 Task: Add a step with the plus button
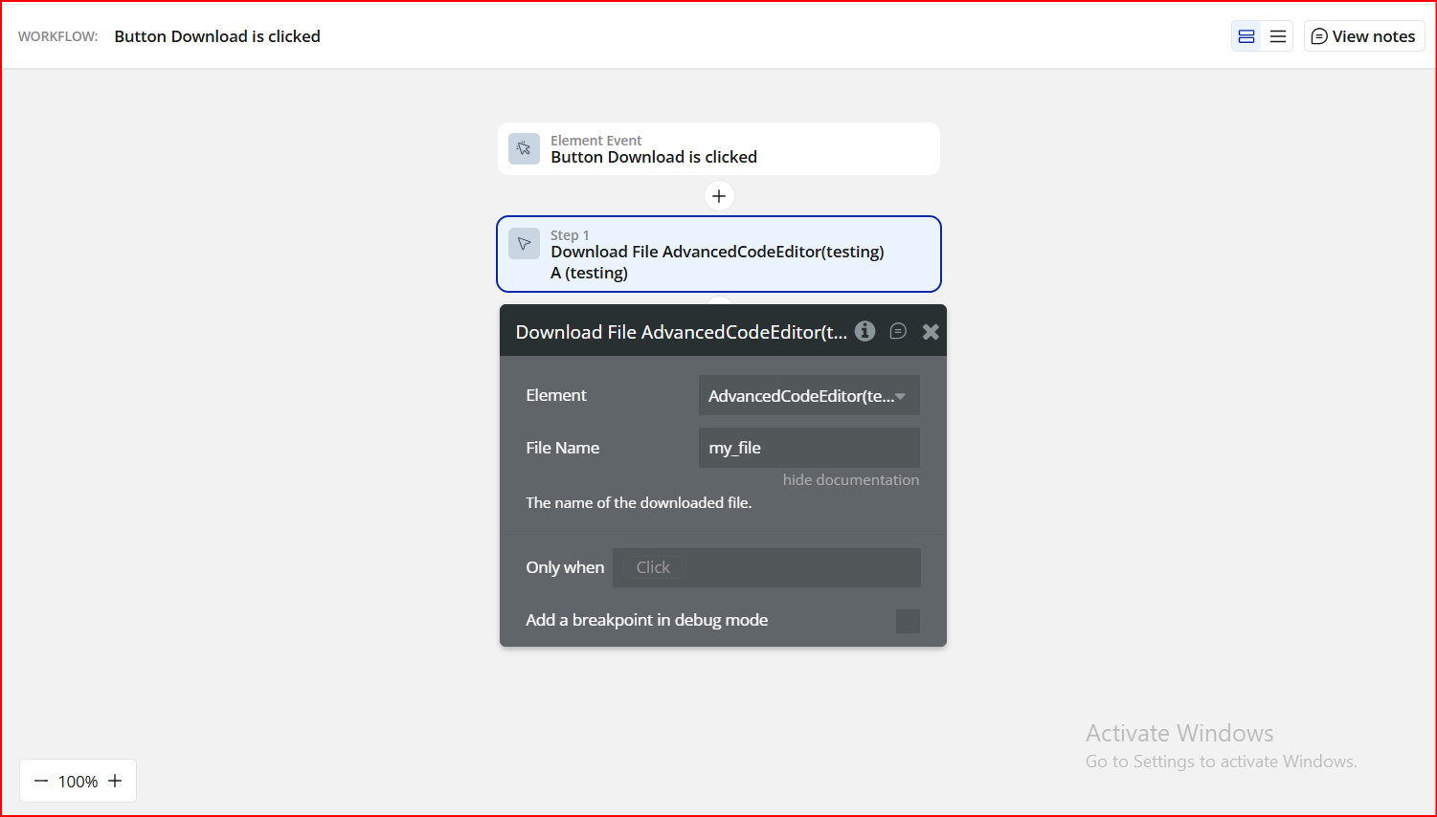coord(719,196)
